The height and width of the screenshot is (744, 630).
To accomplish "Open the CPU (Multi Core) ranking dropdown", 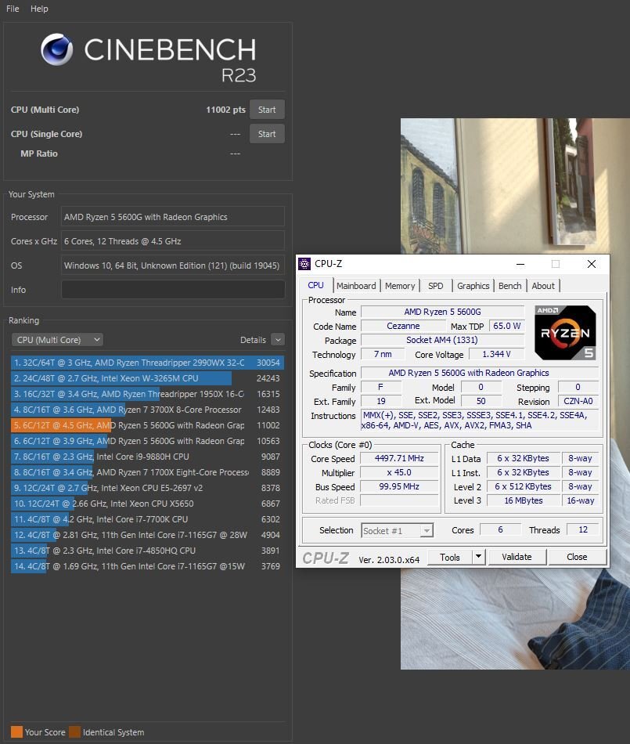I will 57,340.
